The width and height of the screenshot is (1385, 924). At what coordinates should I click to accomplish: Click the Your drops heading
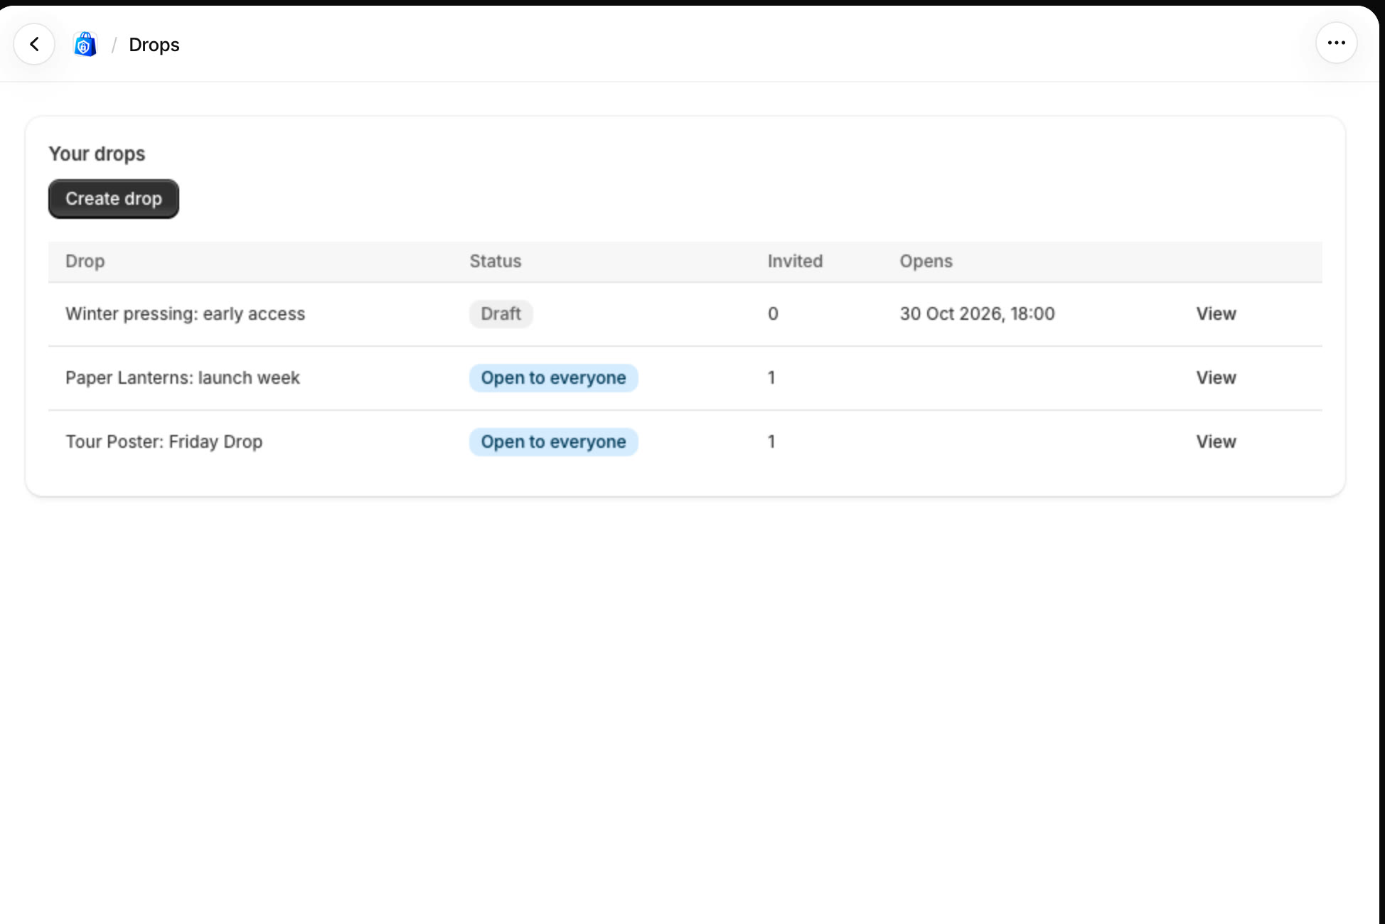97,154
